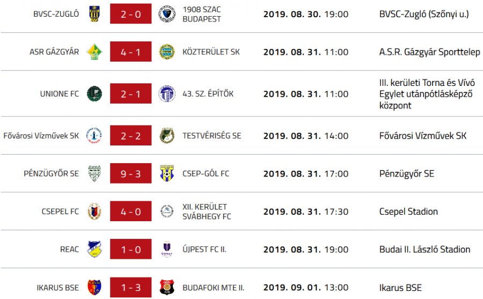Click the Budafoki MTE II. crest
Image resolution: width=483 pixels, height=299 pixels.
(x=167, y=288)
